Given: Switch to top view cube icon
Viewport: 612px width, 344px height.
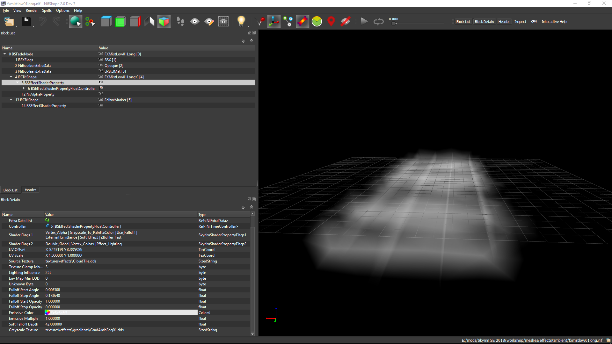Looking at the screenshot, I should tap(106, 22).
